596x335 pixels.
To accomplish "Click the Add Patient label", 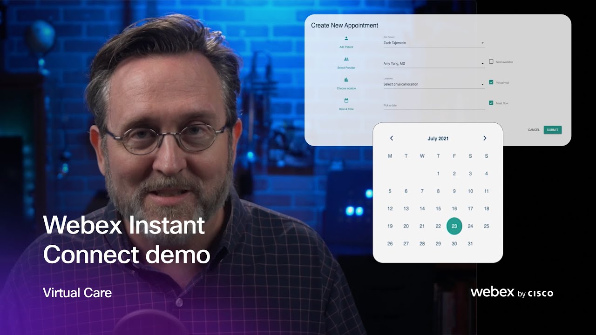I will click(x=346, y=47).
